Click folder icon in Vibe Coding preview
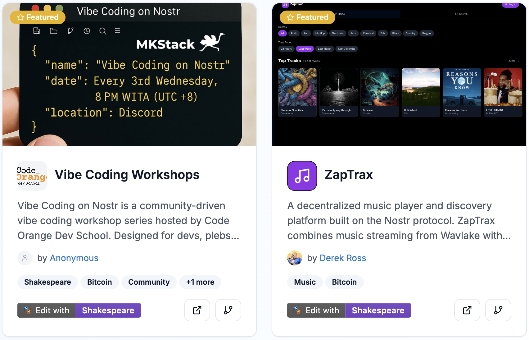 coord(54,31)
